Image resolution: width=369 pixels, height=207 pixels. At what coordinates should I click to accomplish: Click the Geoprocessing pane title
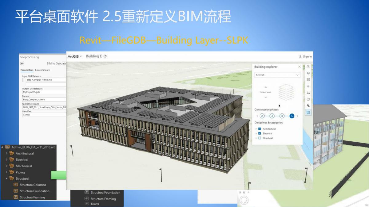click(x=29, y=57)
